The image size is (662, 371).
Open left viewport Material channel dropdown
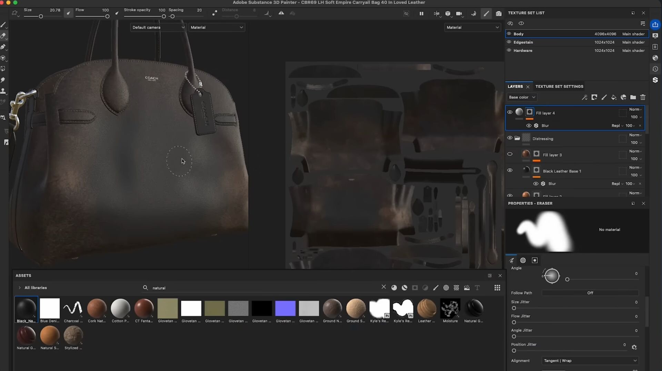pyautogui.click(x=217, y=27)
